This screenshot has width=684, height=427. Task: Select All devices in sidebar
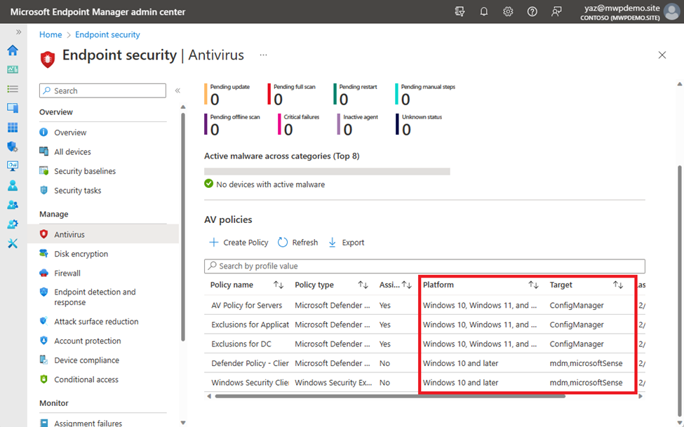[72, 151]
